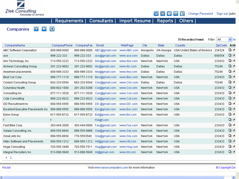Open the address book icon in header
The height and width of the screenshot is (179, 239).
pos(182,14)
